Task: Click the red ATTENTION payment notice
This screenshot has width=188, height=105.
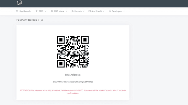Action: 73,92
